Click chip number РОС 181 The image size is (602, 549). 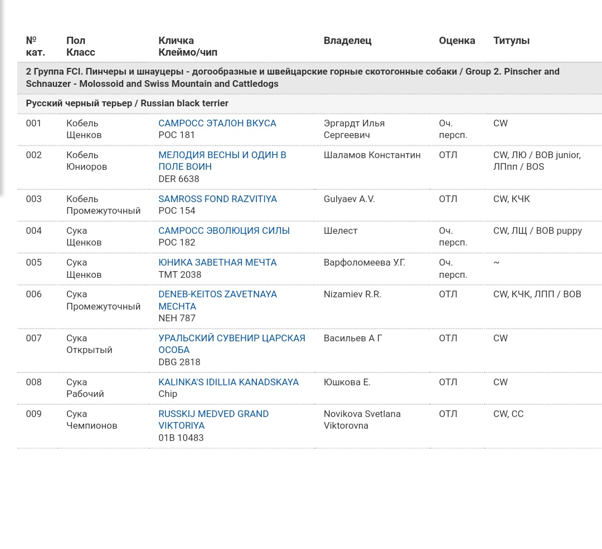pyautogui.click(x=177, y=135)
